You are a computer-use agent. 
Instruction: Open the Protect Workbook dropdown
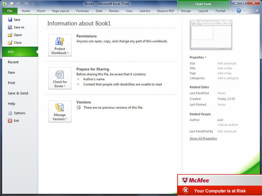coord(60,45)
